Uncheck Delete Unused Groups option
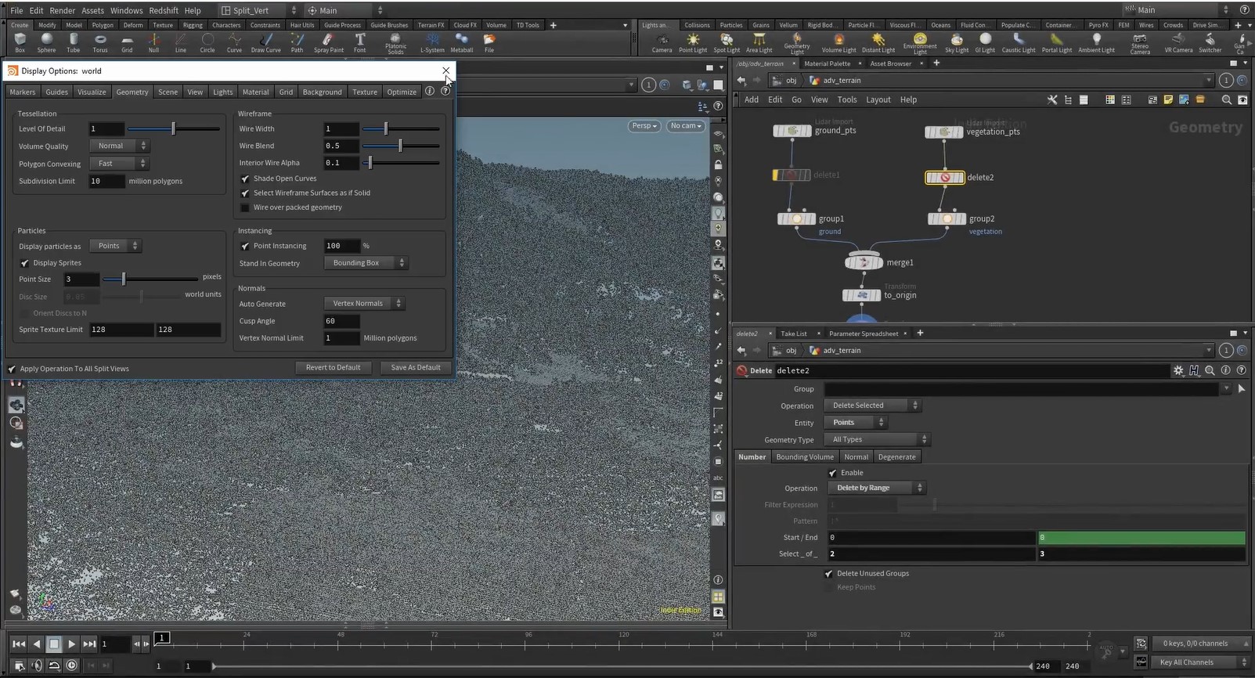This screenshot has width=1255, height=678. click(x=828, y=574)
